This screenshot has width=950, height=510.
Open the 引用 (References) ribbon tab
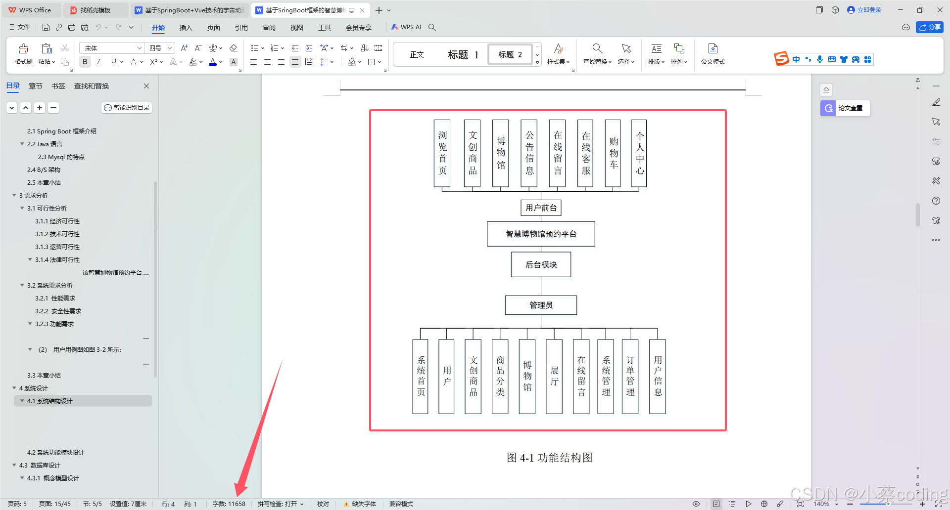click(x=241, y=28)
